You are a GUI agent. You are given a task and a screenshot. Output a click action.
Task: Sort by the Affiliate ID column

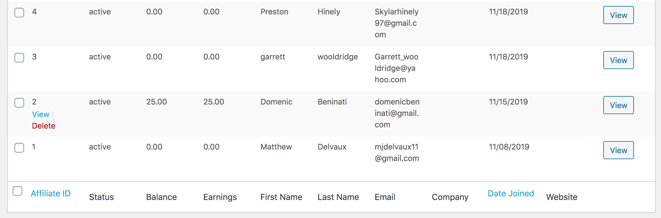51,193
